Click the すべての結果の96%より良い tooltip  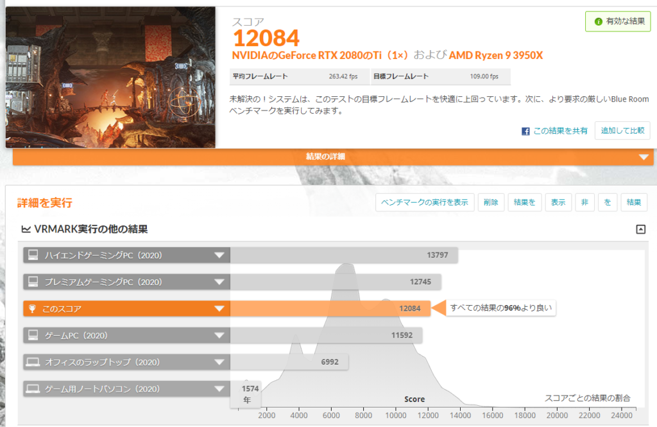click(x=500, y=308)
